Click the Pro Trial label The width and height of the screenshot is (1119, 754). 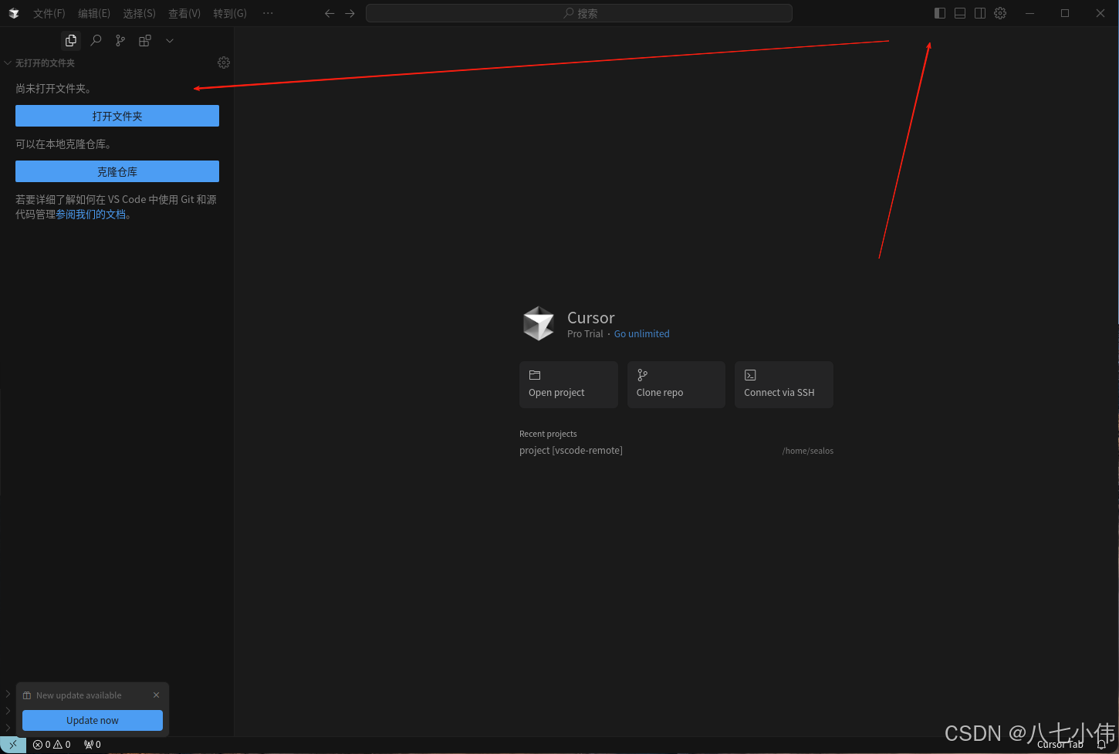point(585,334)
